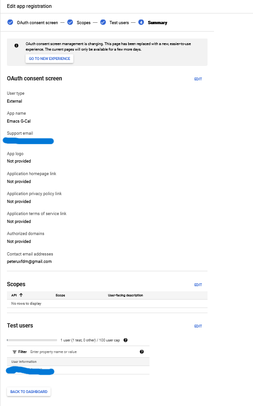Click the BACK TO DASHBOARD button
Viewport: 253px width, 406px height.
tap(29, 392)
